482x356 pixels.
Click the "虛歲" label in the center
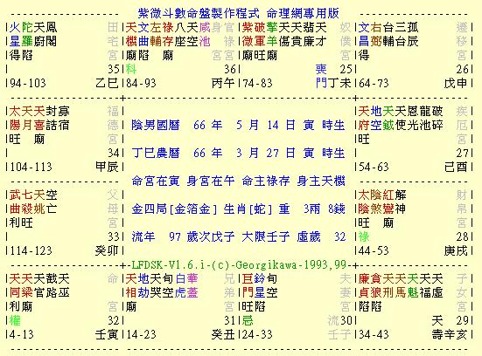[x=309, y=236]
